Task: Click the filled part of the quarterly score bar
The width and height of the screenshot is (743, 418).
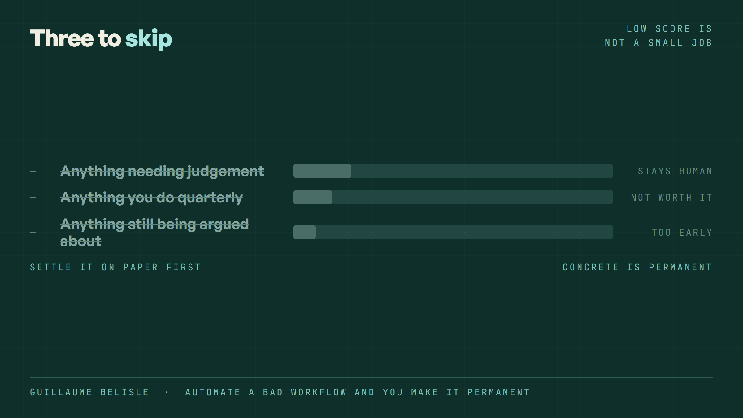Action: tap(313, 197)
